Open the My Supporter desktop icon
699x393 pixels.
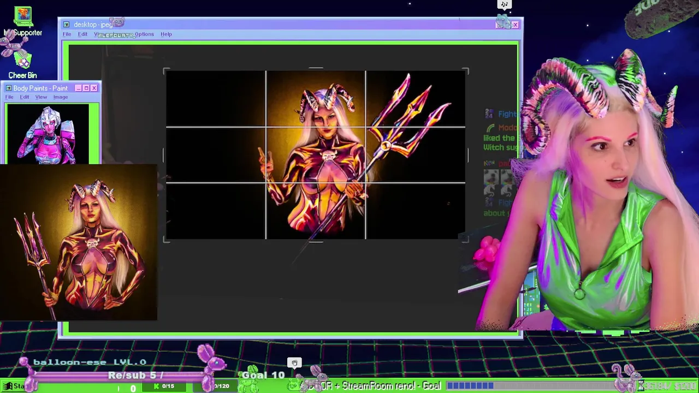click(23, 21)
